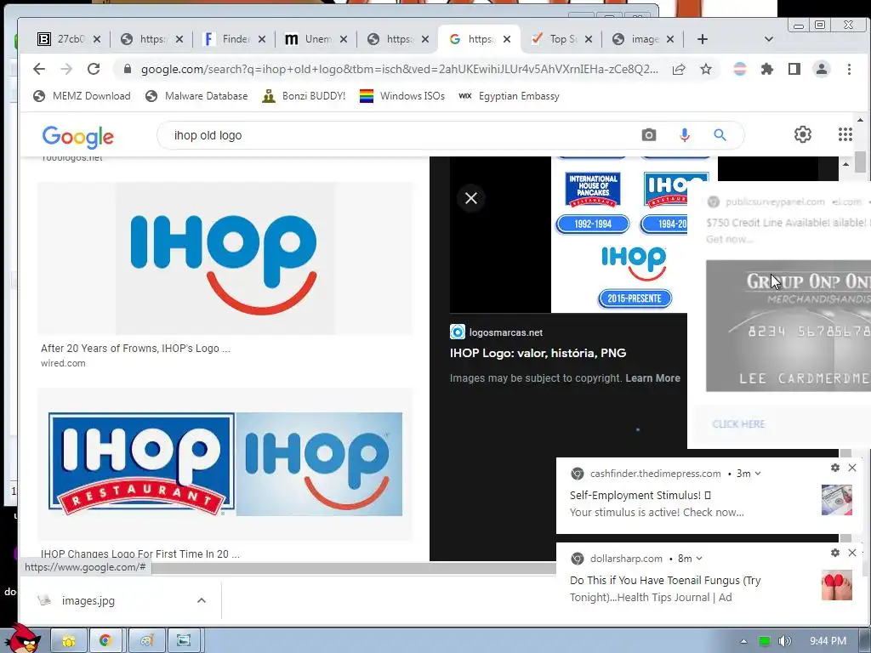Click the blue magnifier search button

pyautogui.click(x=720, y=135)
